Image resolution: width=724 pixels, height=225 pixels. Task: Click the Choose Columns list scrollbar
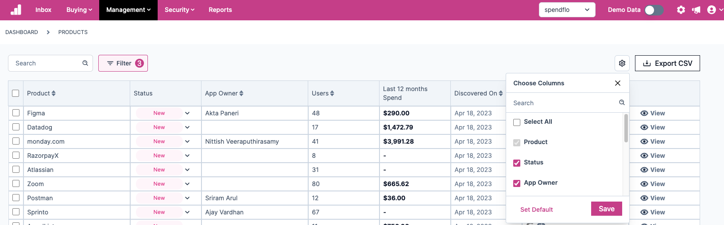[626, 128]
